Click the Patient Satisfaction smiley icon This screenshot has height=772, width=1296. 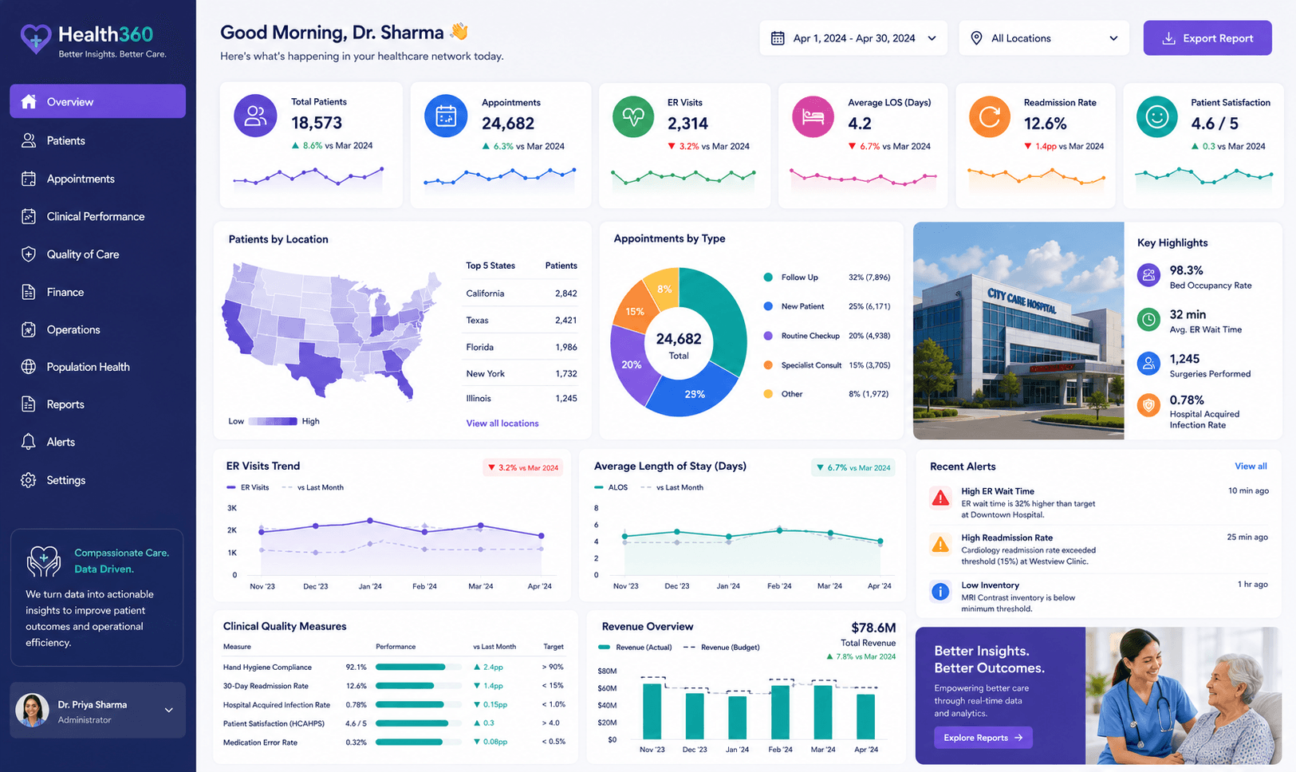point(1157,116)
